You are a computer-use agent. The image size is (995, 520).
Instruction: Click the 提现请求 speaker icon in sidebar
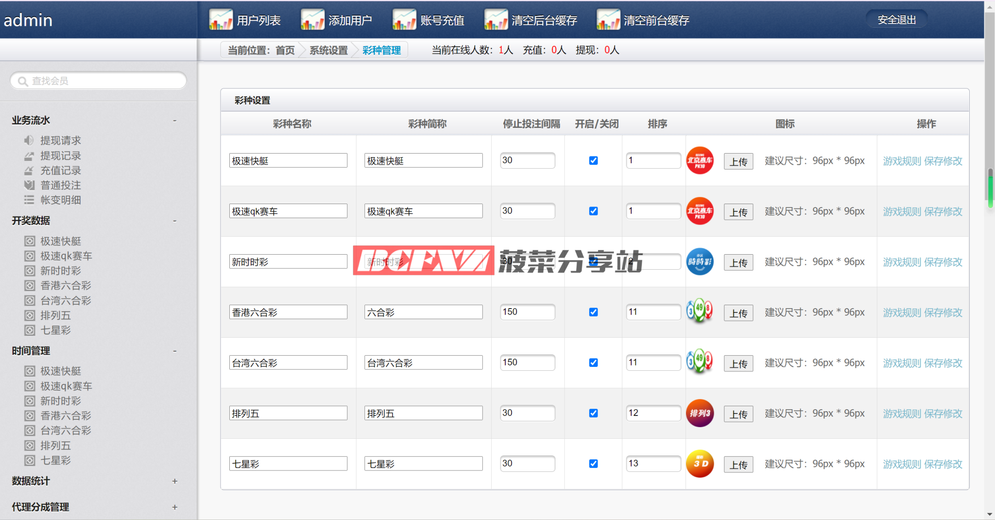(29, 140)
